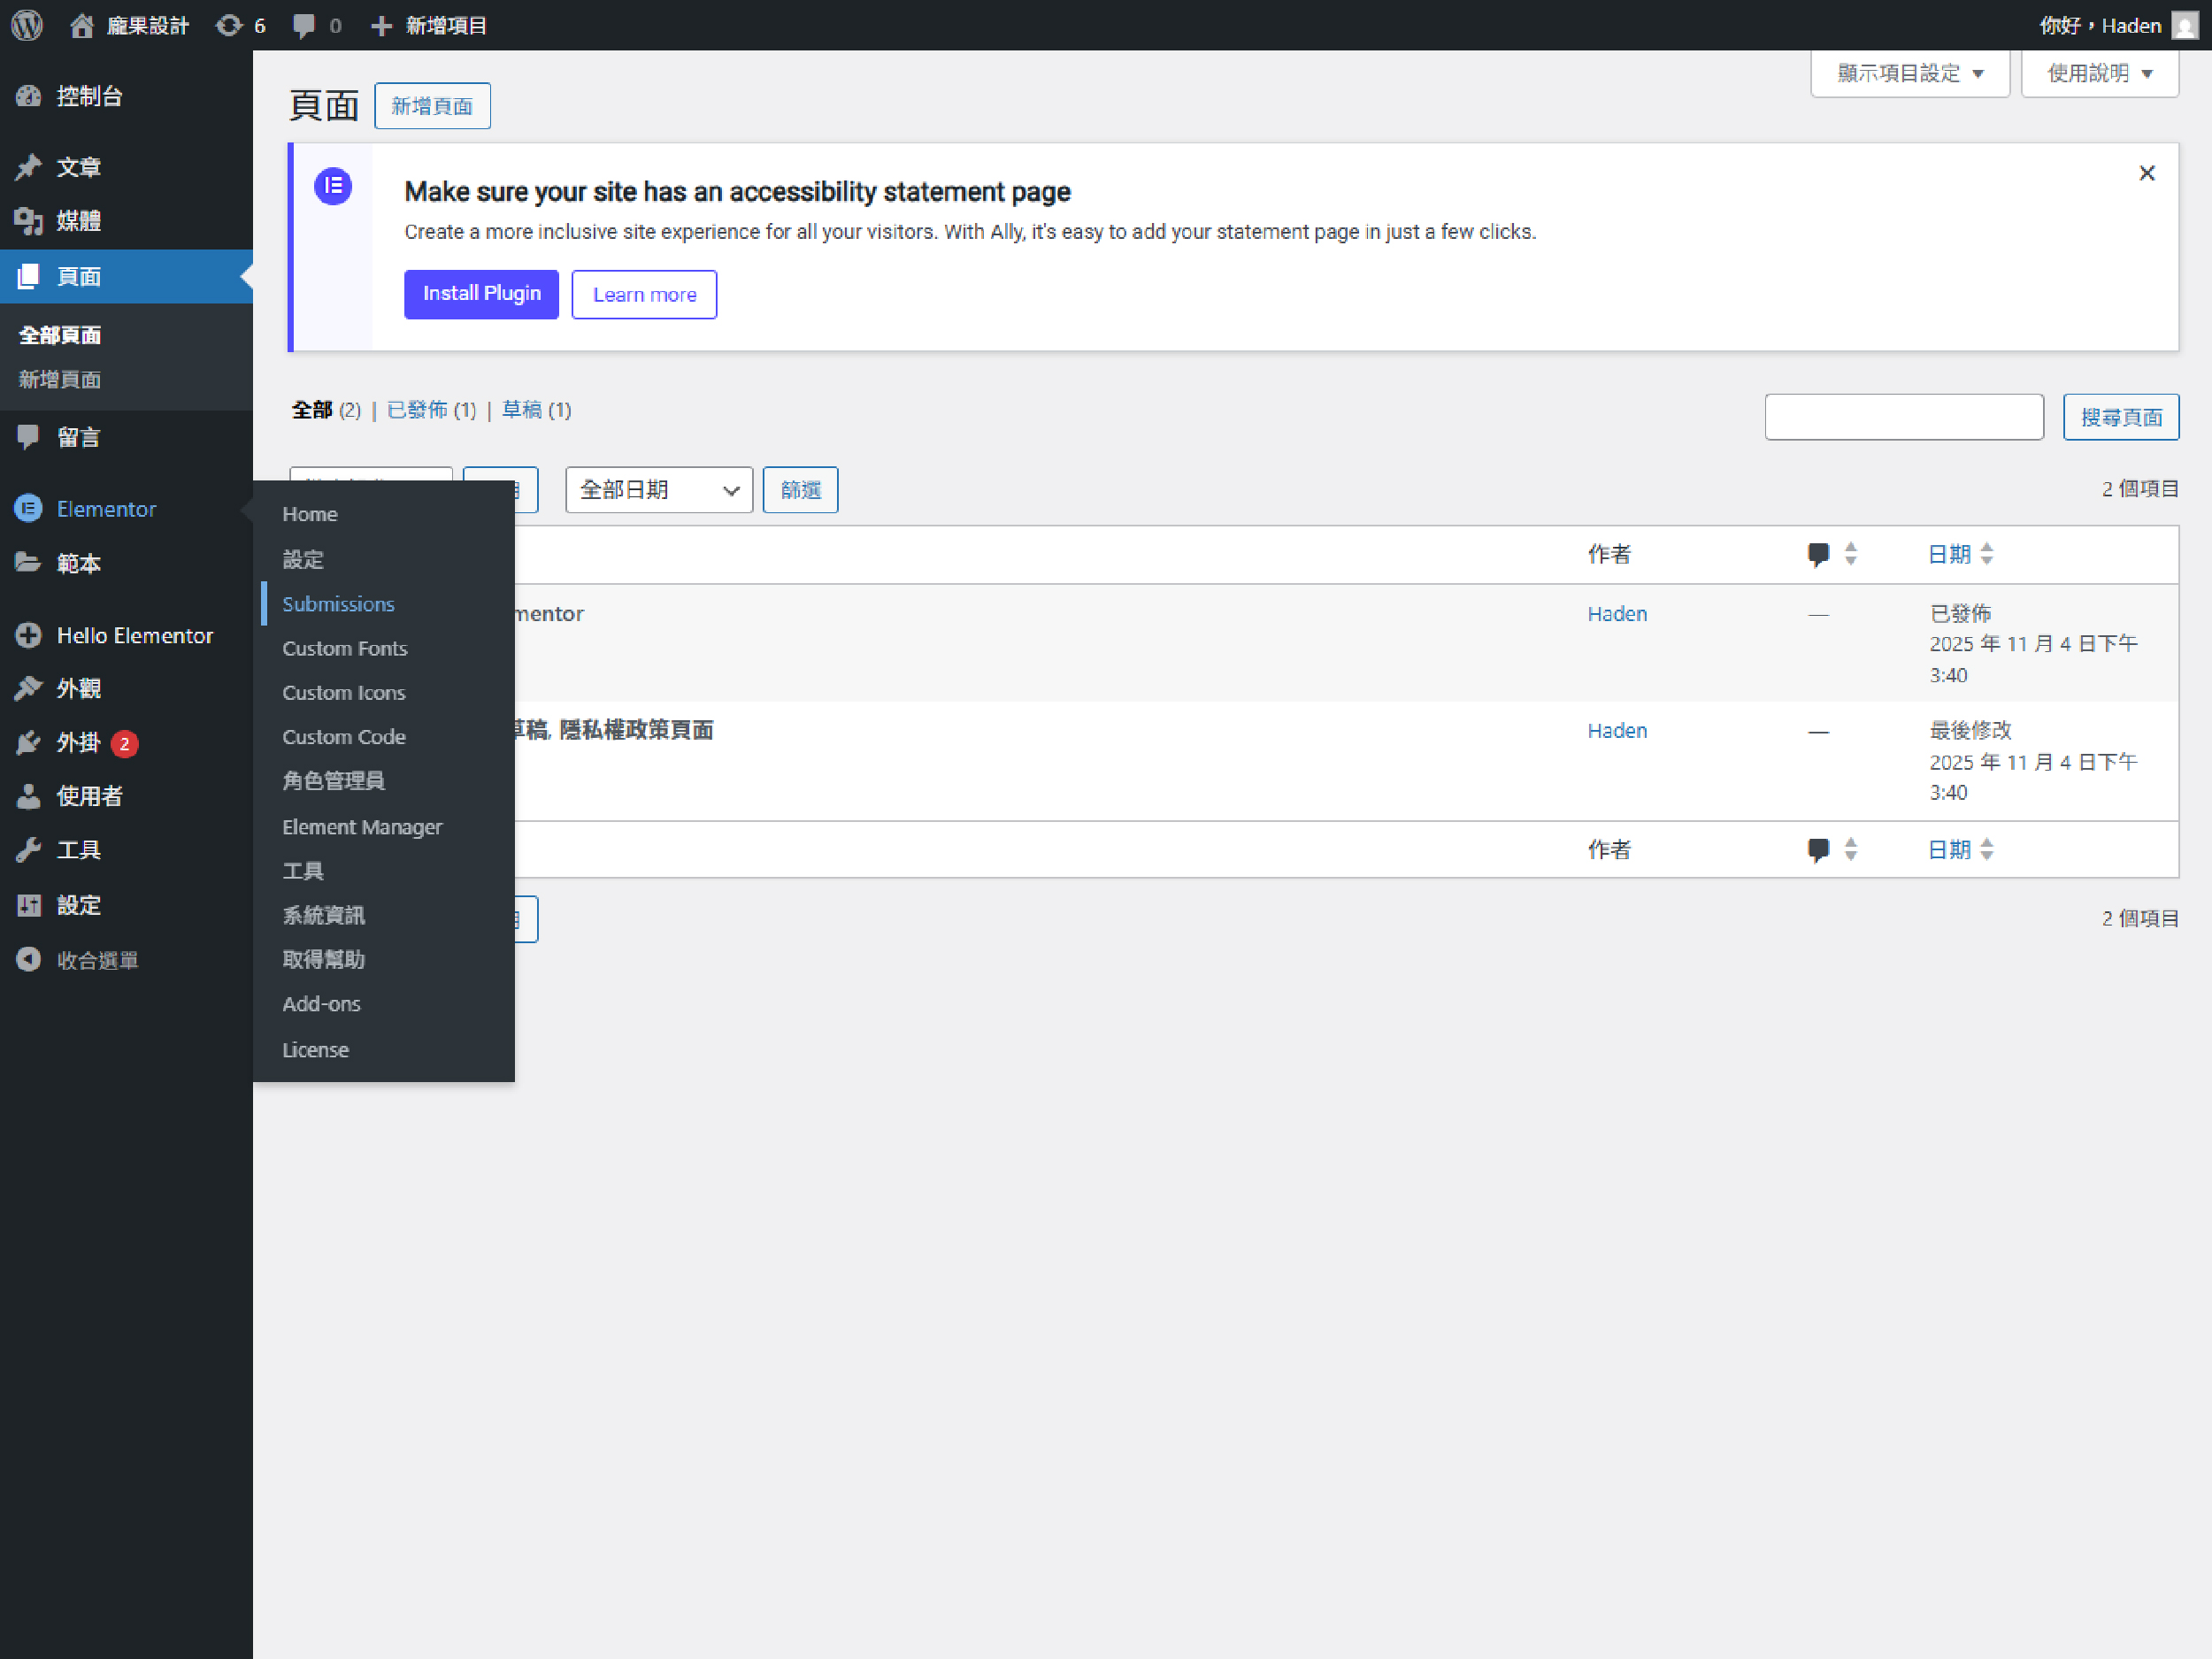
Task: Open Plugins (外掛) with 2 badge
Action: (x=78, y=742)
